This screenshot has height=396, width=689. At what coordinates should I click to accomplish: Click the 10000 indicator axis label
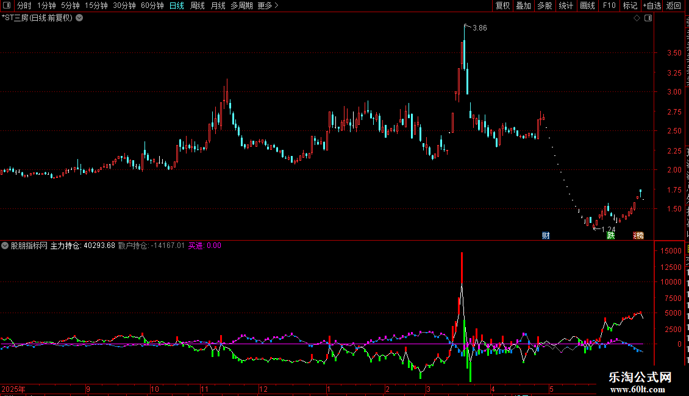pos(671,282)
